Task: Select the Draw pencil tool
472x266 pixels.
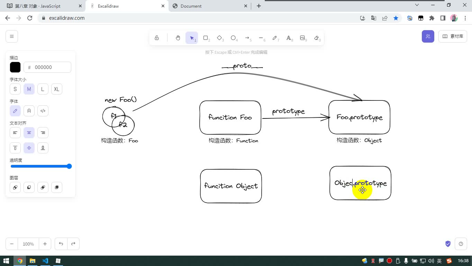Action: point(275,38)
